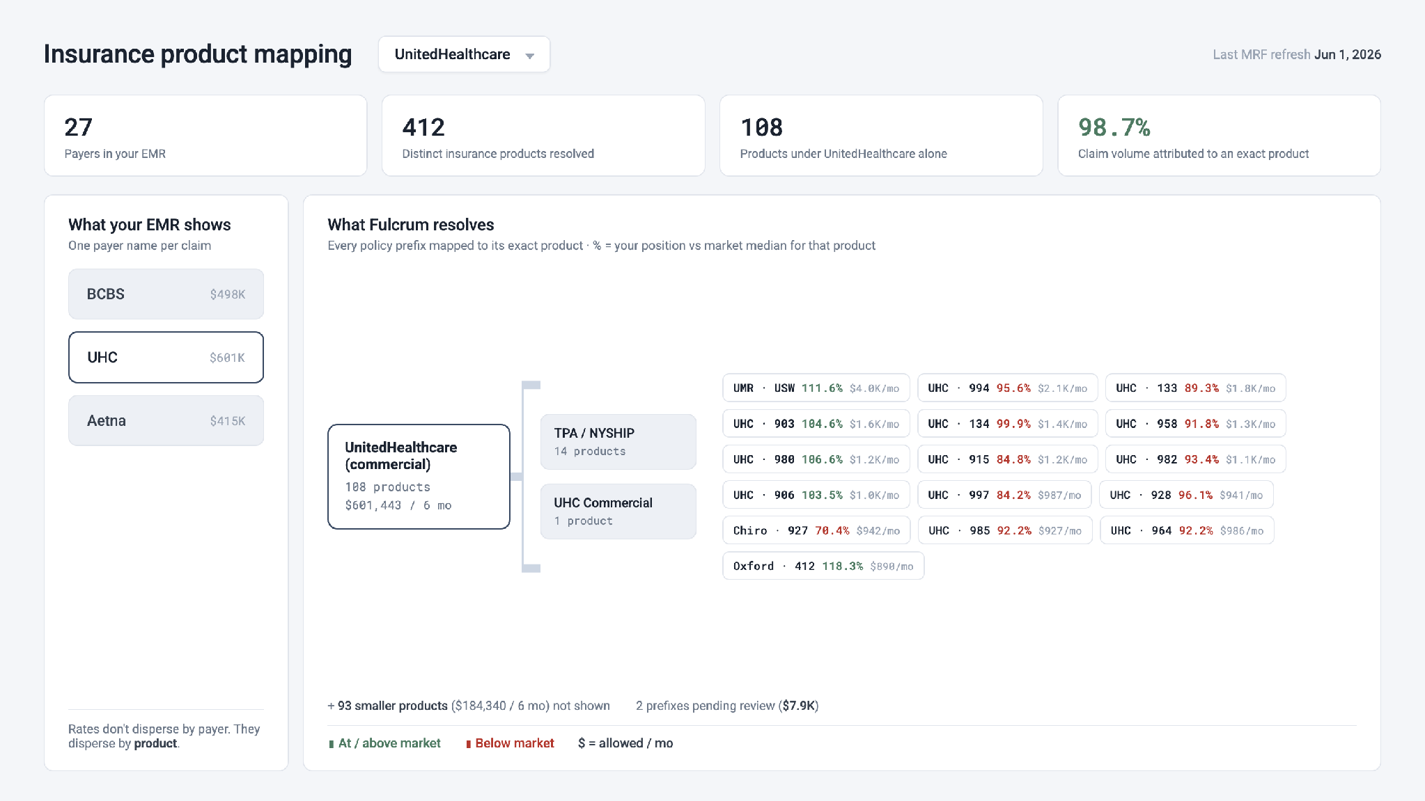Click the UHC 903 104.6% chip
Image resolution: width=1425 pixels, height=801 pixels.
pos(816,424)
